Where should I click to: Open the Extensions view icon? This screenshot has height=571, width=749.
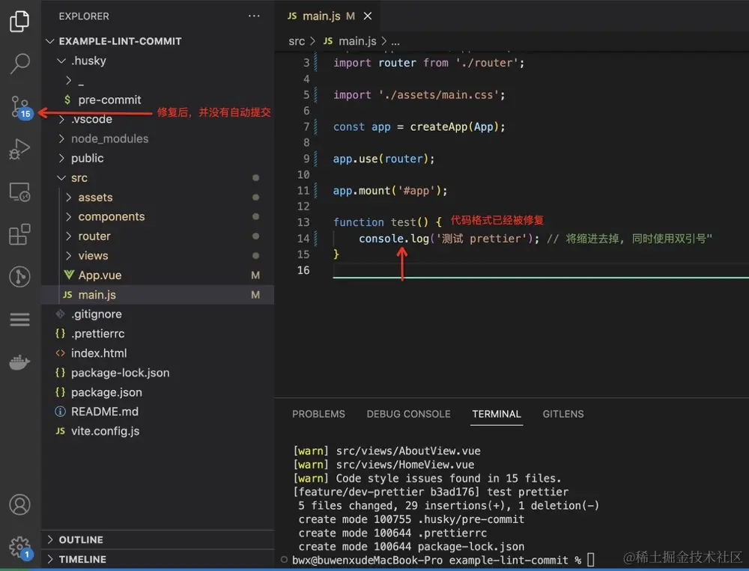[x=19, y=234]
